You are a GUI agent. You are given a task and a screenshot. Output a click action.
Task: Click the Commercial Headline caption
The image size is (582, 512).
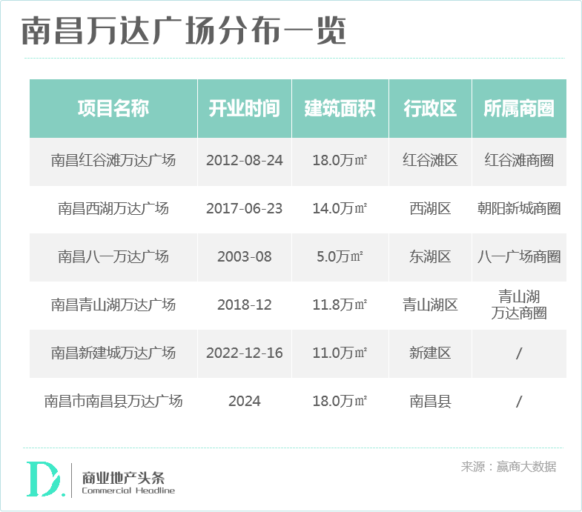pyautogui.click(x=128, y=491)
